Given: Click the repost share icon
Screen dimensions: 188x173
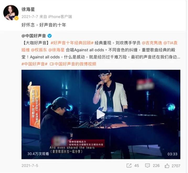Looking at the screenshot, I should (129, 166).
